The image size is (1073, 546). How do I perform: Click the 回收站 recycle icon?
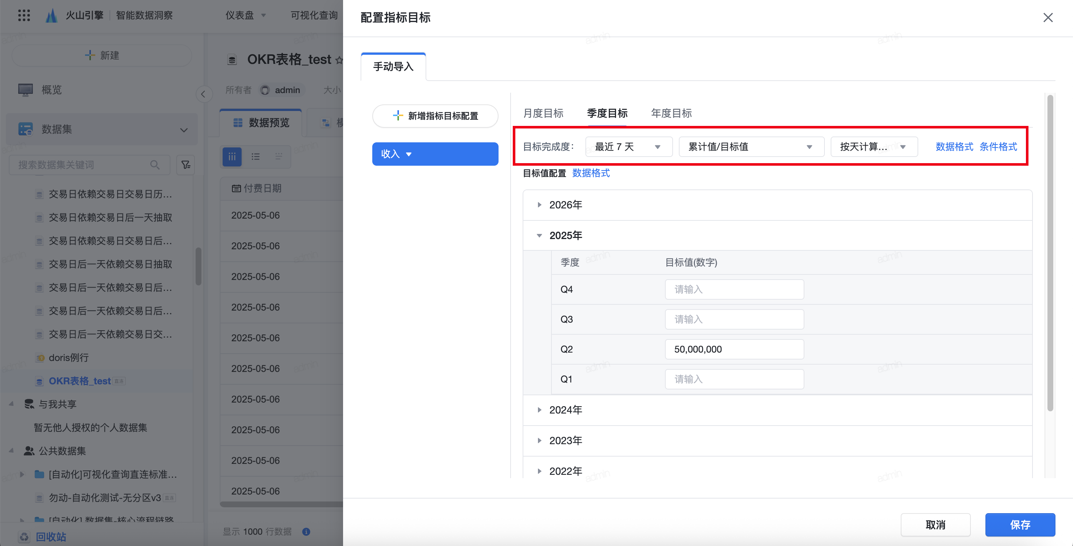coord(24,537)
